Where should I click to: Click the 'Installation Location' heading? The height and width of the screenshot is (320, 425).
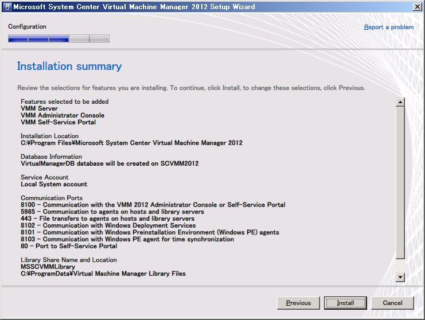coord(49,136)
